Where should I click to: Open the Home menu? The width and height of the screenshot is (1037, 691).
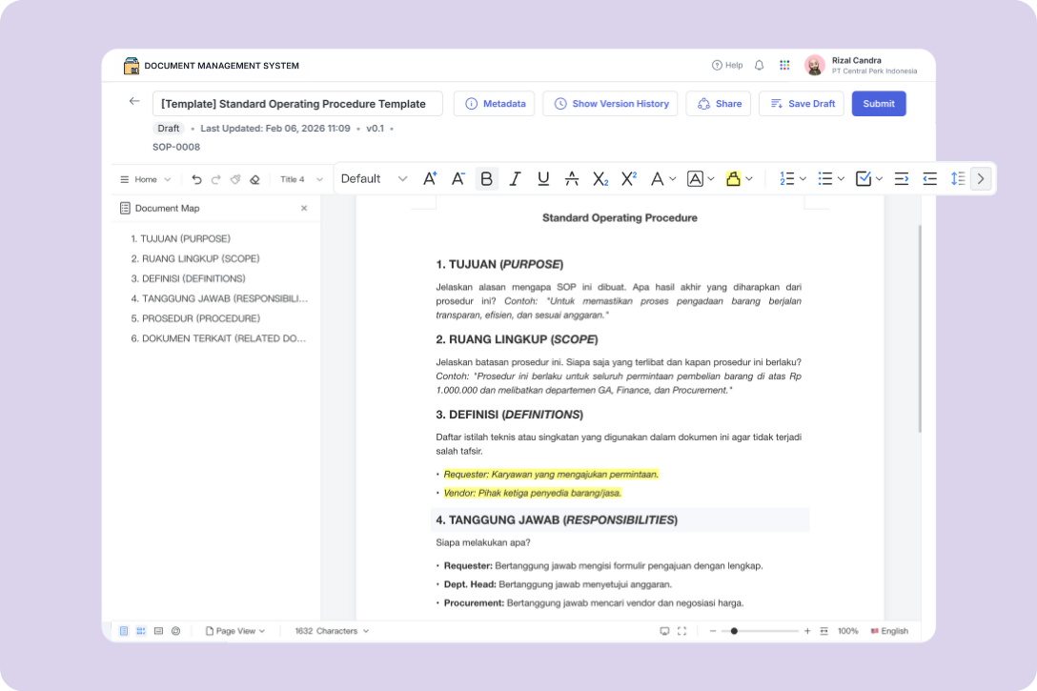tap(145, 179)
